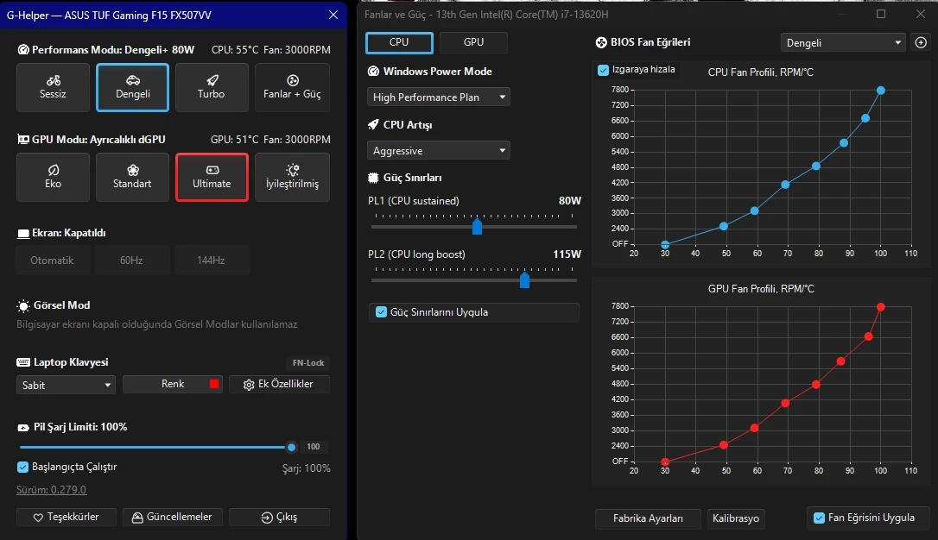
Task: Click GPU fan curve point at 80°C
Action: [x=816, y=385]
